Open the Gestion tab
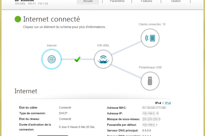Image resolution: width=205 pixels, height=136 pixels. point(176,1)
